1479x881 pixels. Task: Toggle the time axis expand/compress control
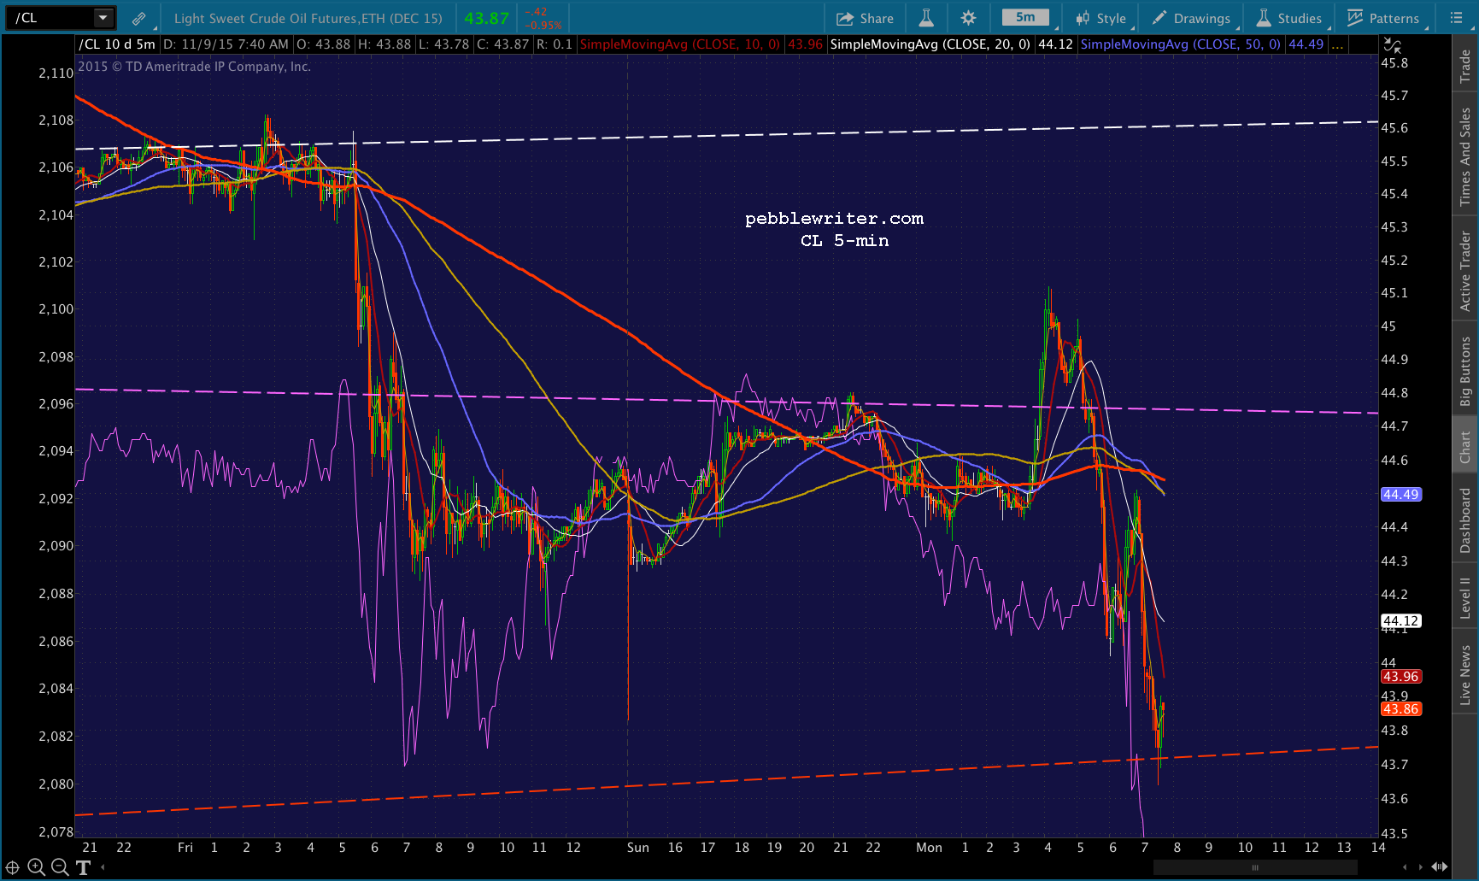point(1440,867)
